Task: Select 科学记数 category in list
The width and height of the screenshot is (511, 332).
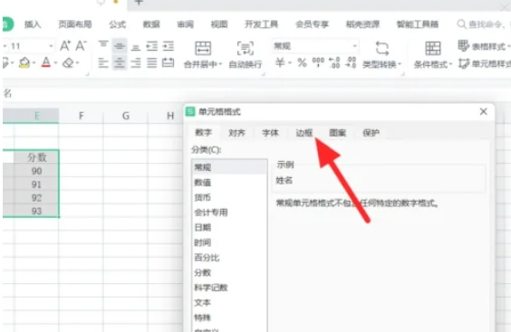Action: [x=229, y=288]
